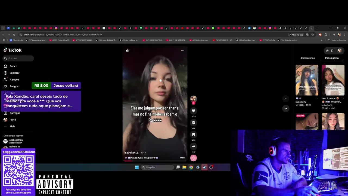Viewport: 348px width, 196px height.
Task: Open the video comments bubble icon
Action: coord(193,122)
